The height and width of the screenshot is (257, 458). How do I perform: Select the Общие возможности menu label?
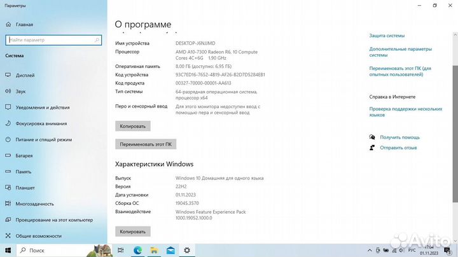pos(38,235)
